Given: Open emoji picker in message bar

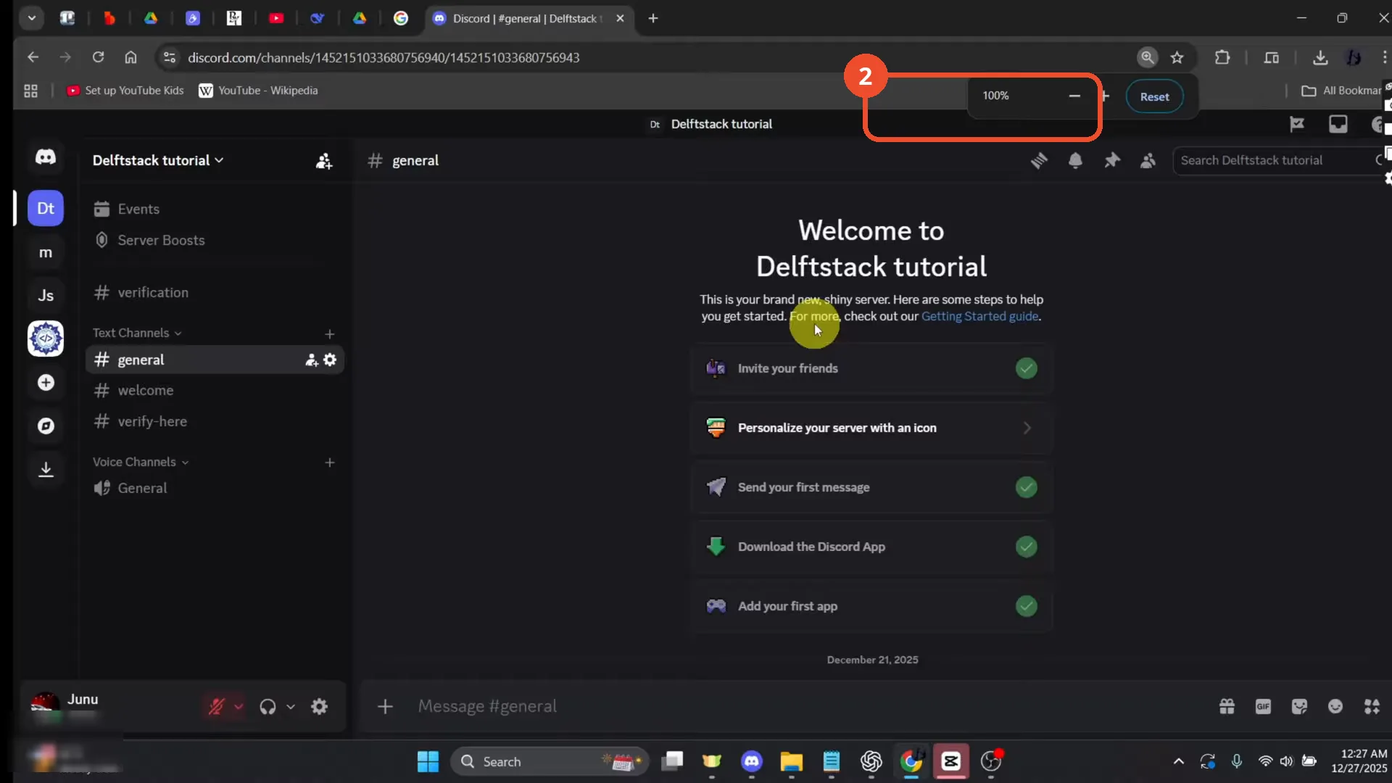Looking at the screenshot, I should (1335, 706).
